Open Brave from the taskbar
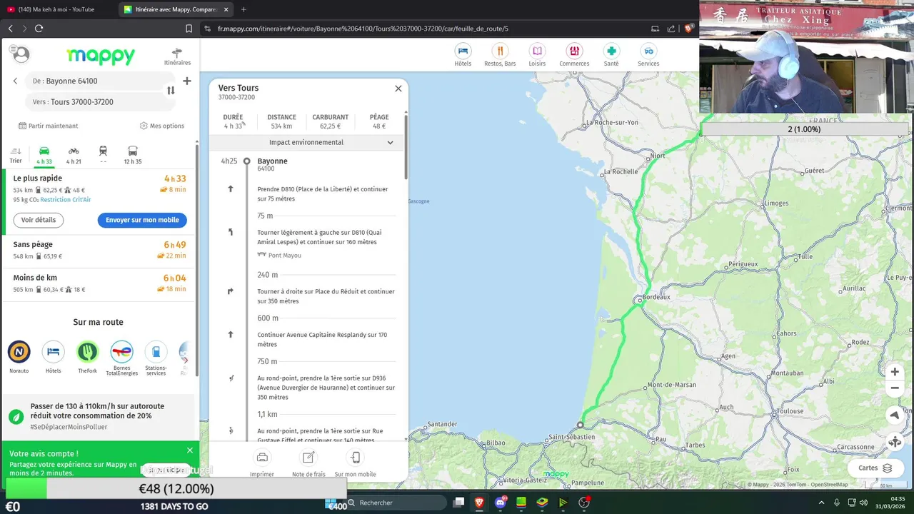This screenshot has height=514, width=914. 479,503
